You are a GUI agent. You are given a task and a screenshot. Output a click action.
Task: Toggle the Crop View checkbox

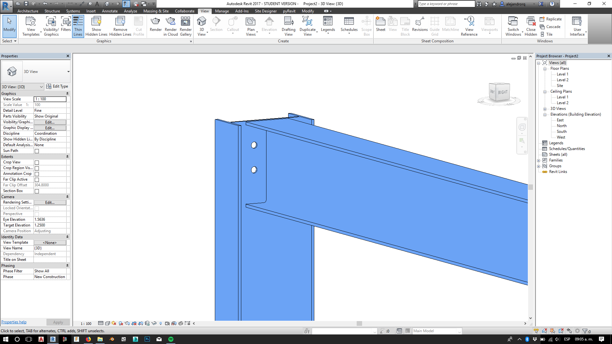tap(37, 162)
